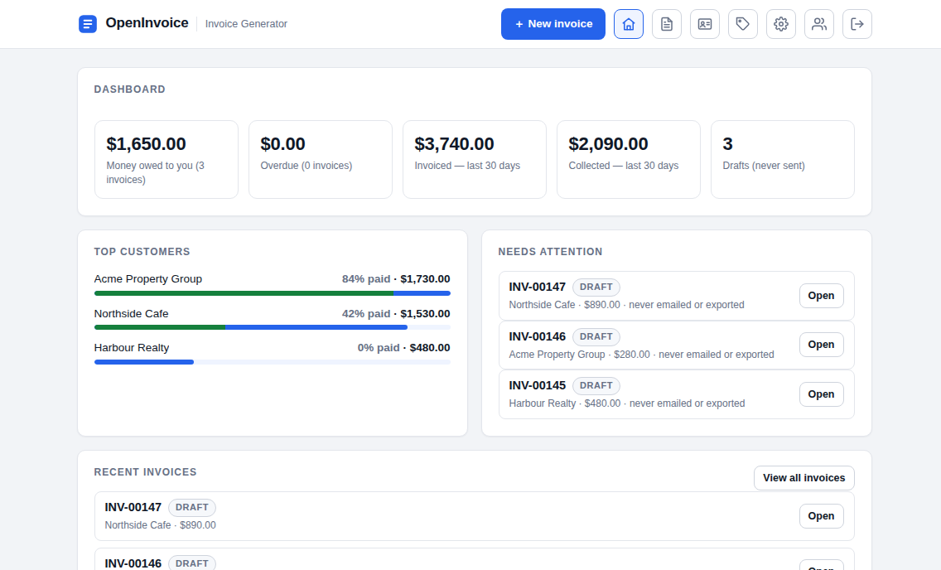This screenshot has height=570, width=941.
Task: Open the price tag items icon
Action: click(743, 24)
